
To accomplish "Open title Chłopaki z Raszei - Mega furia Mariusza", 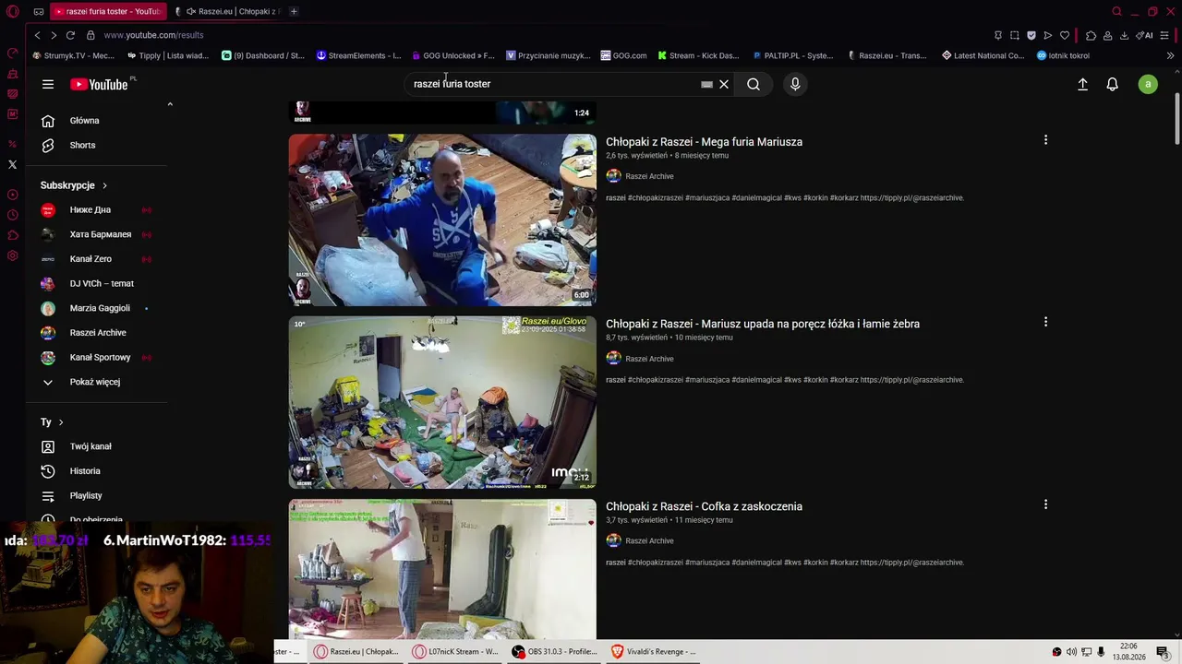I will coord(704,142).
